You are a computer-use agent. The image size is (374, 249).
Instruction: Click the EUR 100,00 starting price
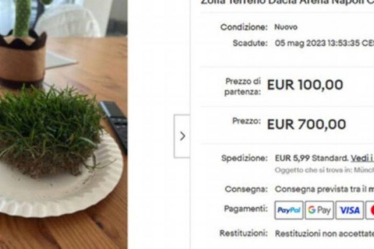pyautogui.click(x=305, y=85)
